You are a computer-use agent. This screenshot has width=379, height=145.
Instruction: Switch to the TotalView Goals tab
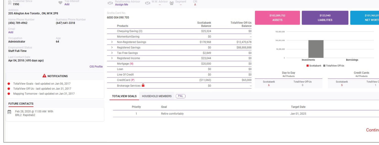[x=124, y=96]
